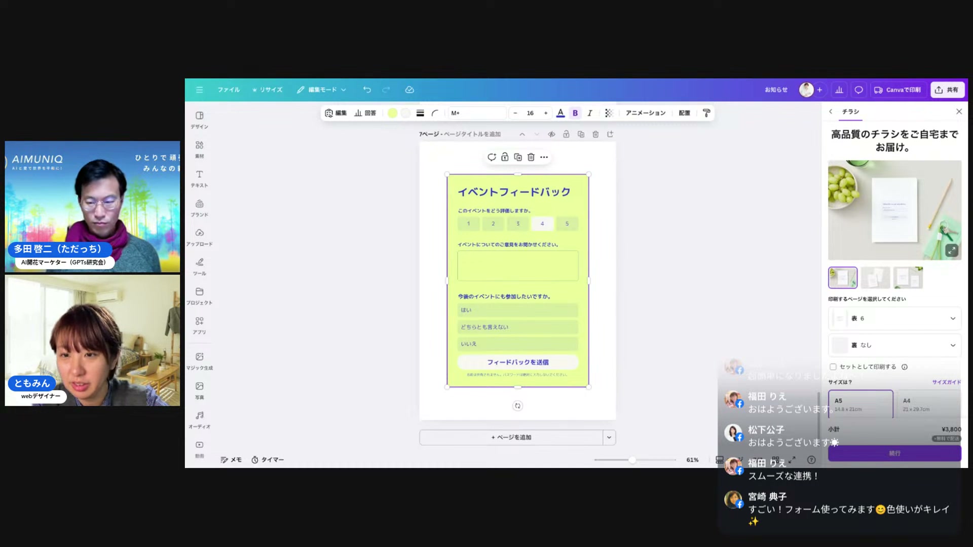Image resolution: width=973 pixels, height=547 pixels.
Task: Increase font size with plus
Action: tap(546, 113)
